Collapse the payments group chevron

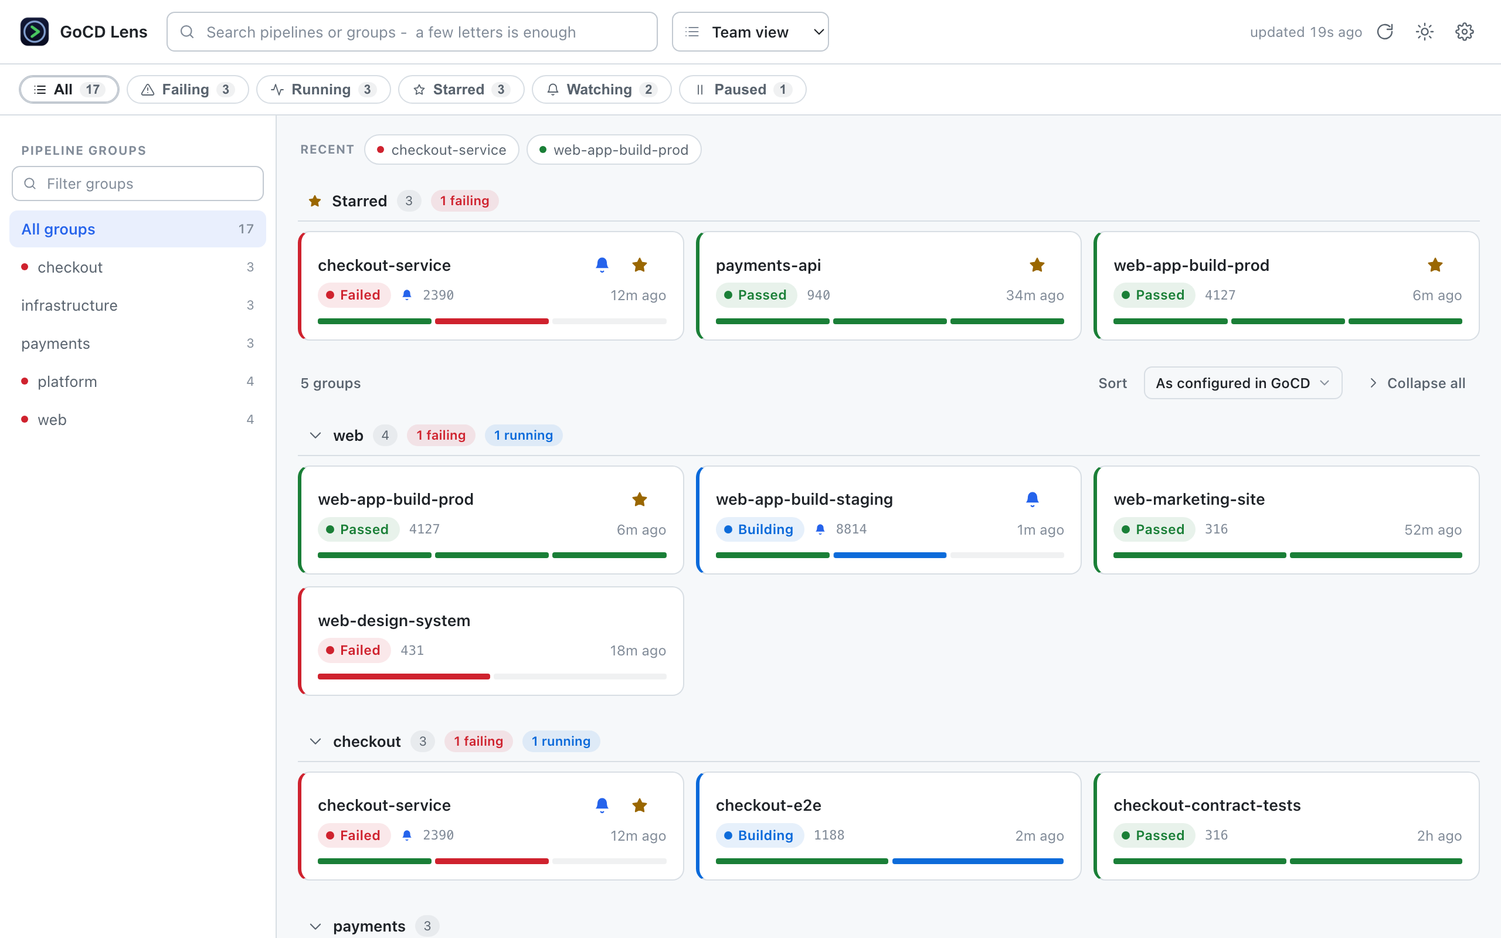coord(315,926)
